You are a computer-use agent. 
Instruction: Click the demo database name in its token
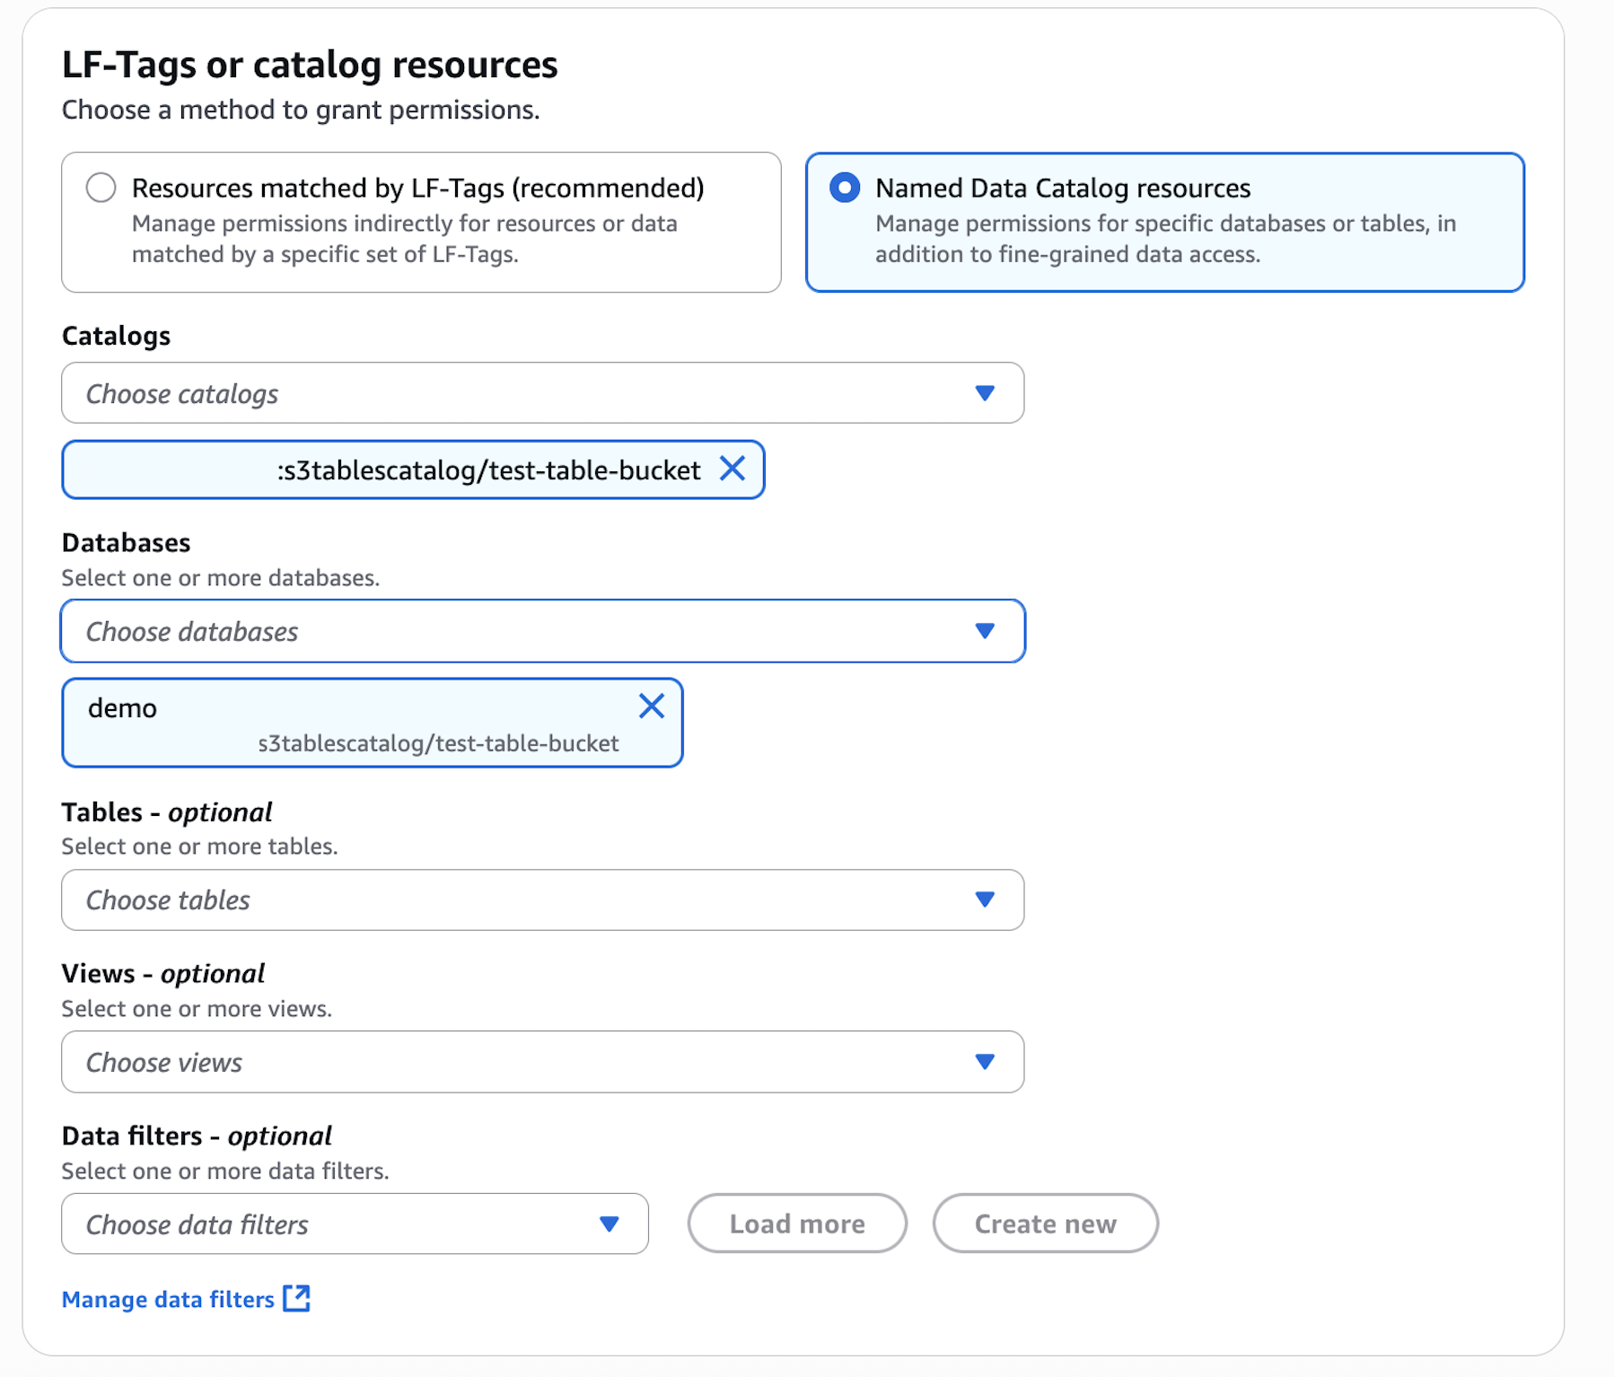[x=123, y=708]
